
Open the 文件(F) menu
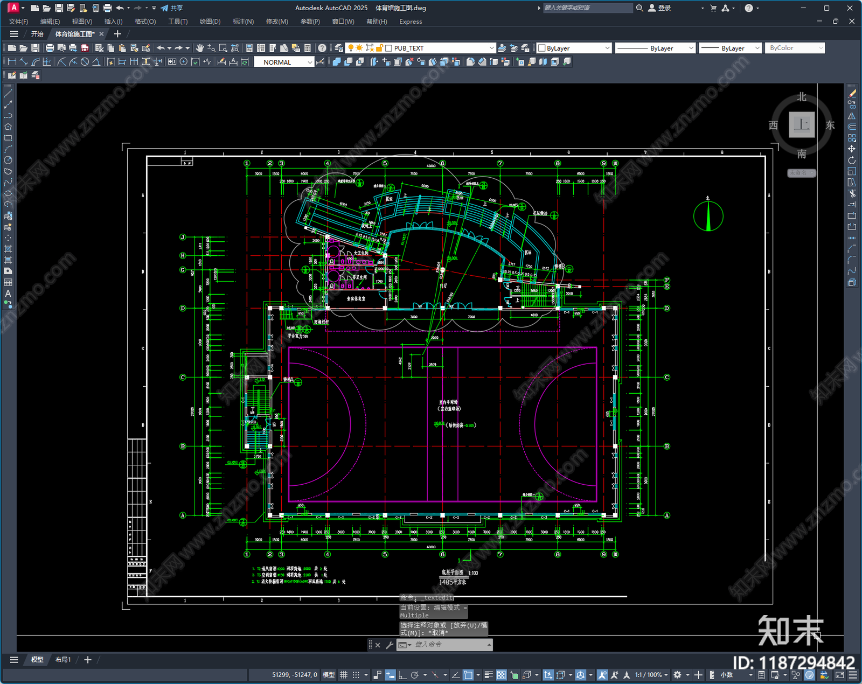[x=18, y=22]
